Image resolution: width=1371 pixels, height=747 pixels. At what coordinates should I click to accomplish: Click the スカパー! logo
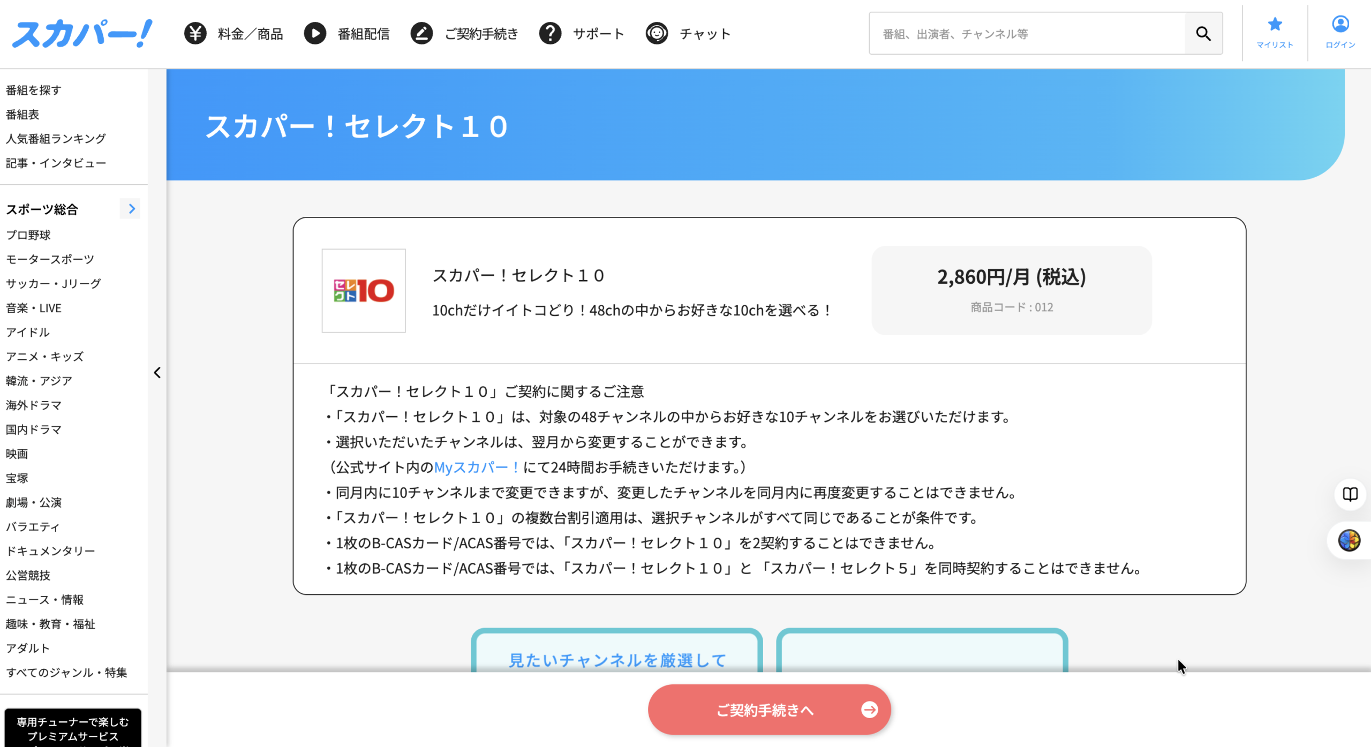[x=82, y=34]
